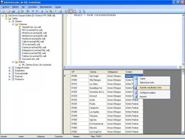The width and height of the screenshot is (185, 139).
Task: Click the CP column header
Action: [x=80, y=72]
